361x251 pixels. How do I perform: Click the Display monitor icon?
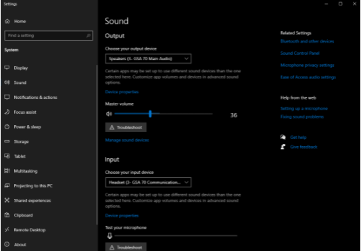(x=7, y=68)
